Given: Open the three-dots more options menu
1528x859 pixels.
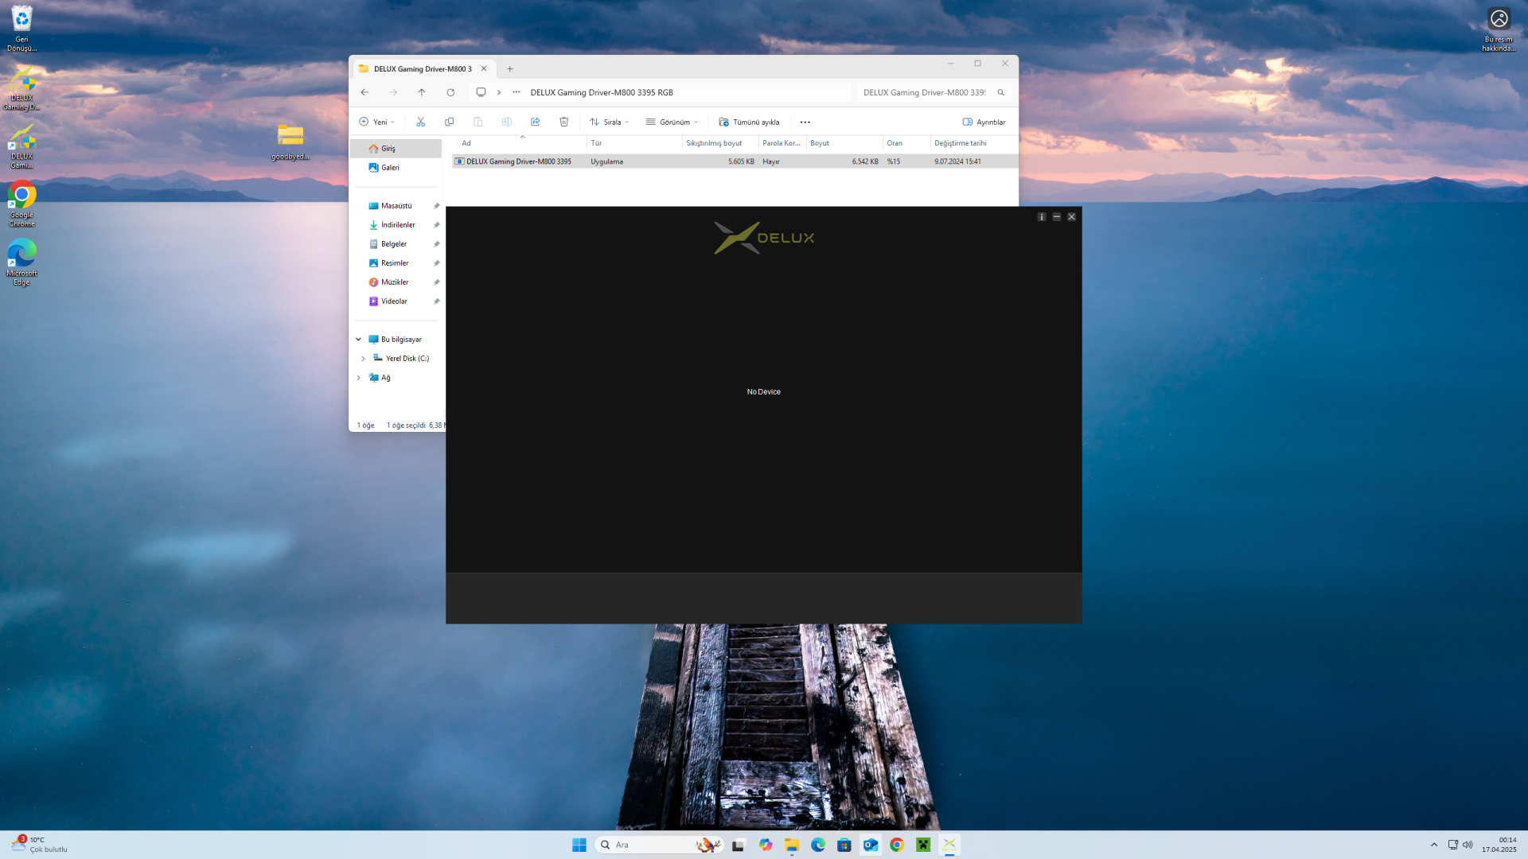Looking at the screenshot, I should 805,122.
